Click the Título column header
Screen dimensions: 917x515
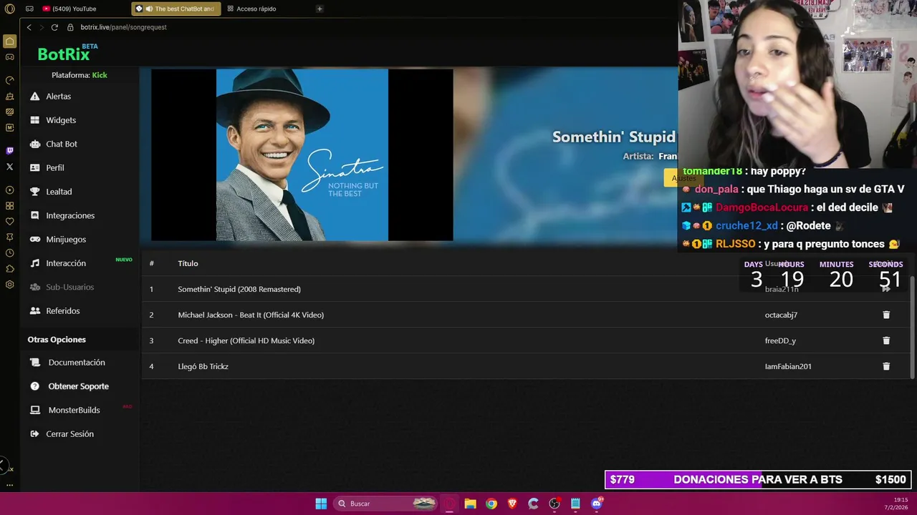188,263
